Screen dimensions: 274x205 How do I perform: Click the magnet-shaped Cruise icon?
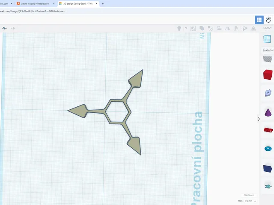(236, 28)
